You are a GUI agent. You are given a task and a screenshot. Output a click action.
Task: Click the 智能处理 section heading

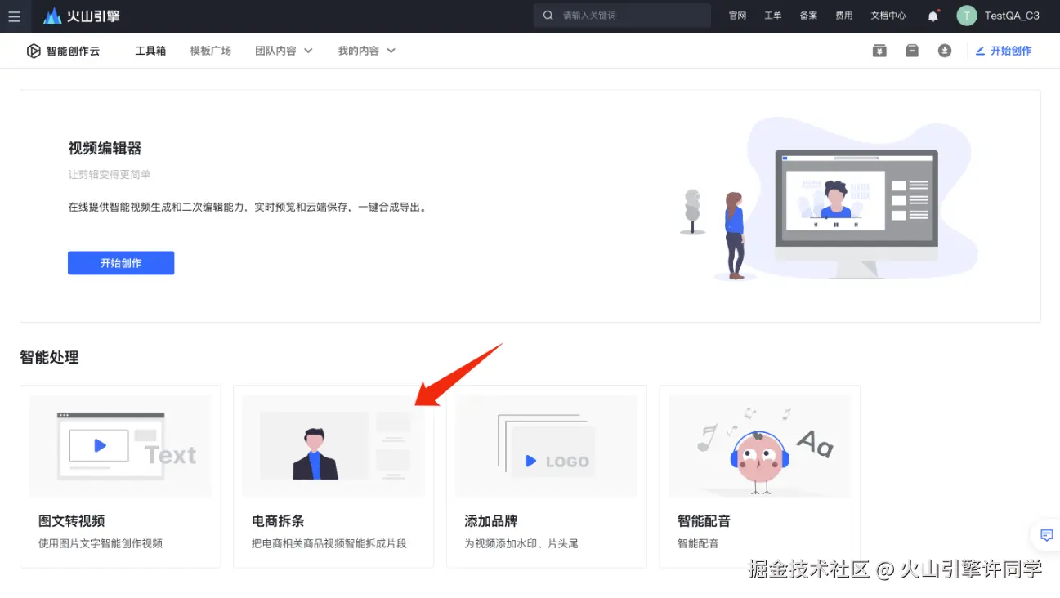click(x=49, y=357)
